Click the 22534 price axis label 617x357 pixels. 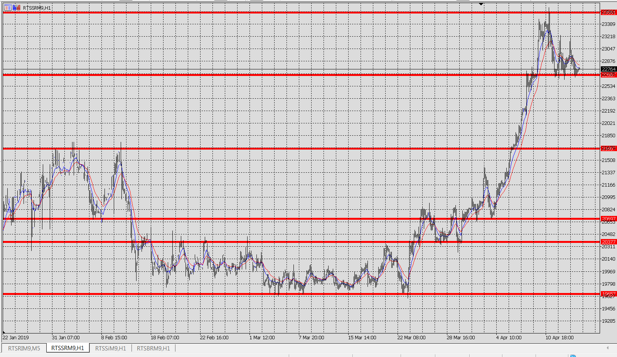pyautogui.click(x=609, y=86)
